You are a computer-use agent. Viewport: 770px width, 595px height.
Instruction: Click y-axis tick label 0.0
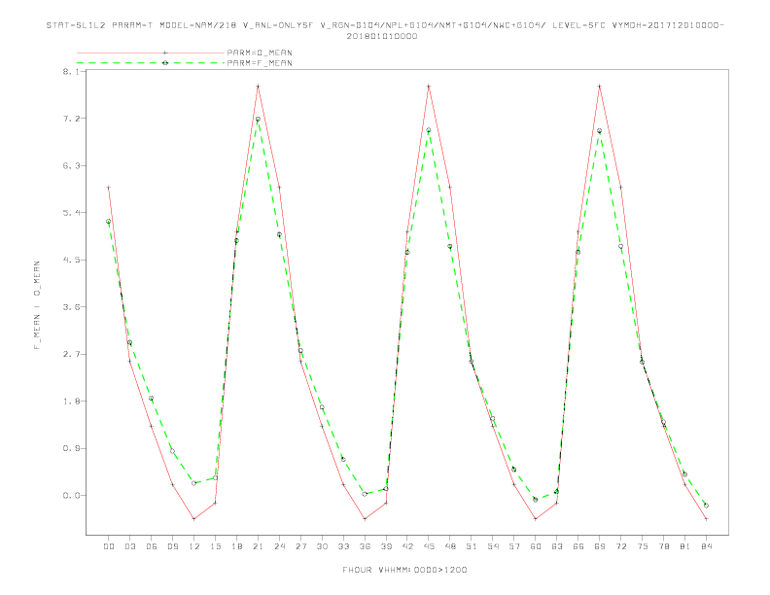[x=70, y=495]
